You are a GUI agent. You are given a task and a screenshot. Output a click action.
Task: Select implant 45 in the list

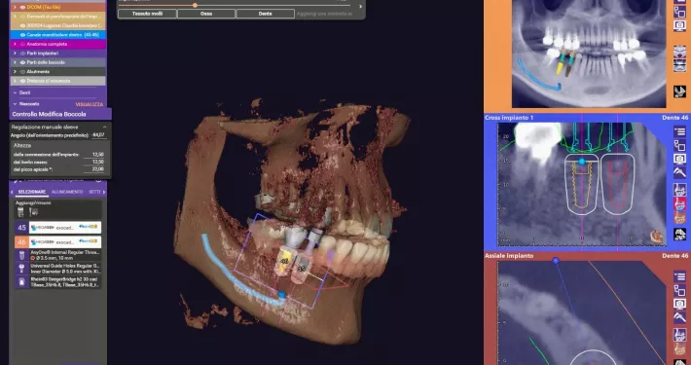click(x=57, y=228)
